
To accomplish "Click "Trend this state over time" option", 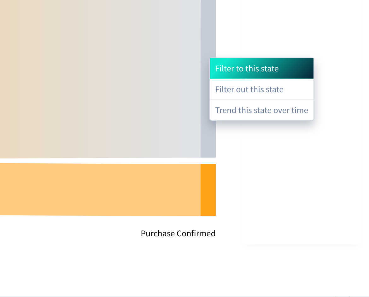I will pos(261,110).
